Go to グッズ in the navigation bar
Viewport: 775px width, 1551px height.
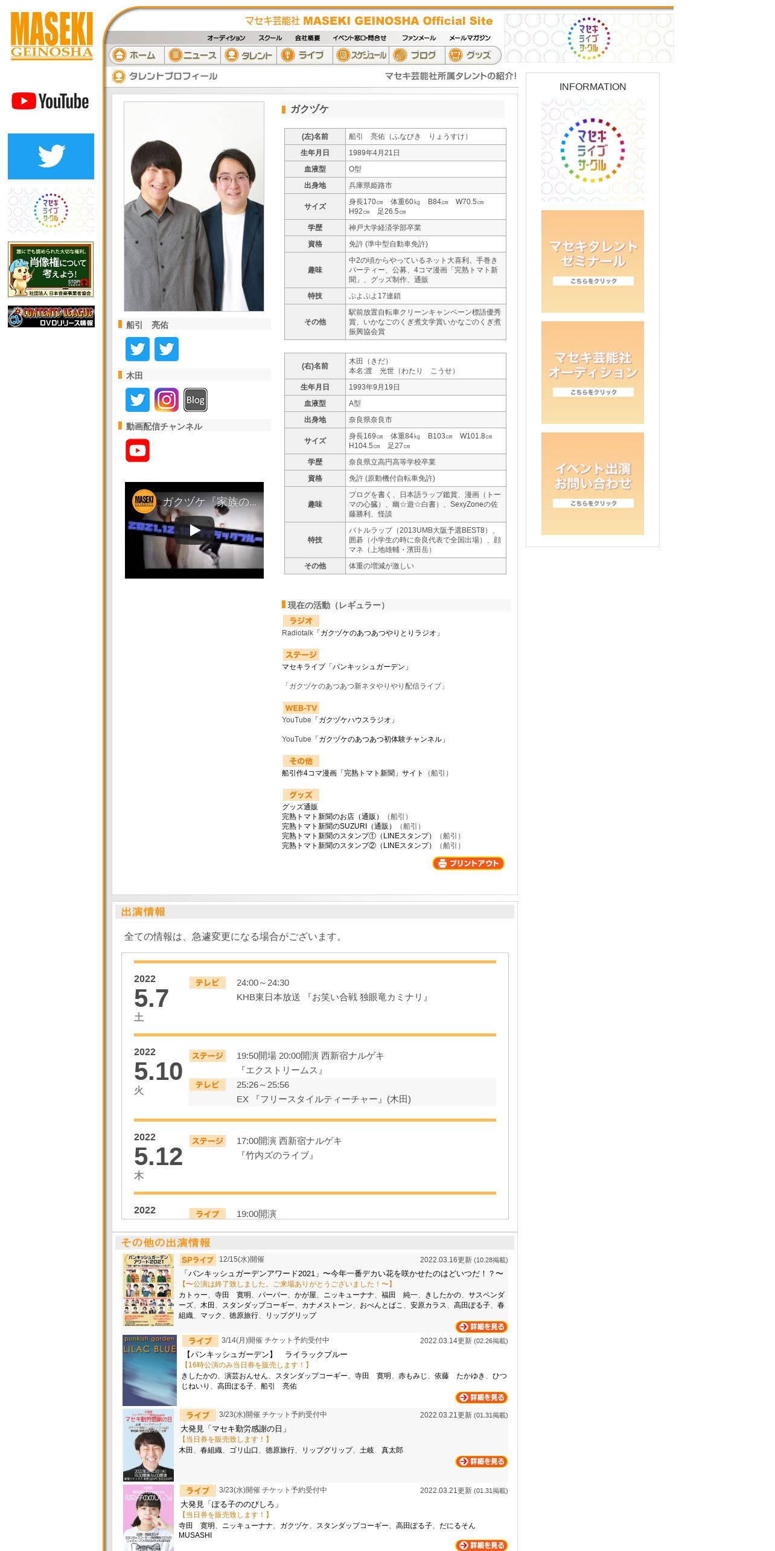point(473,55)
